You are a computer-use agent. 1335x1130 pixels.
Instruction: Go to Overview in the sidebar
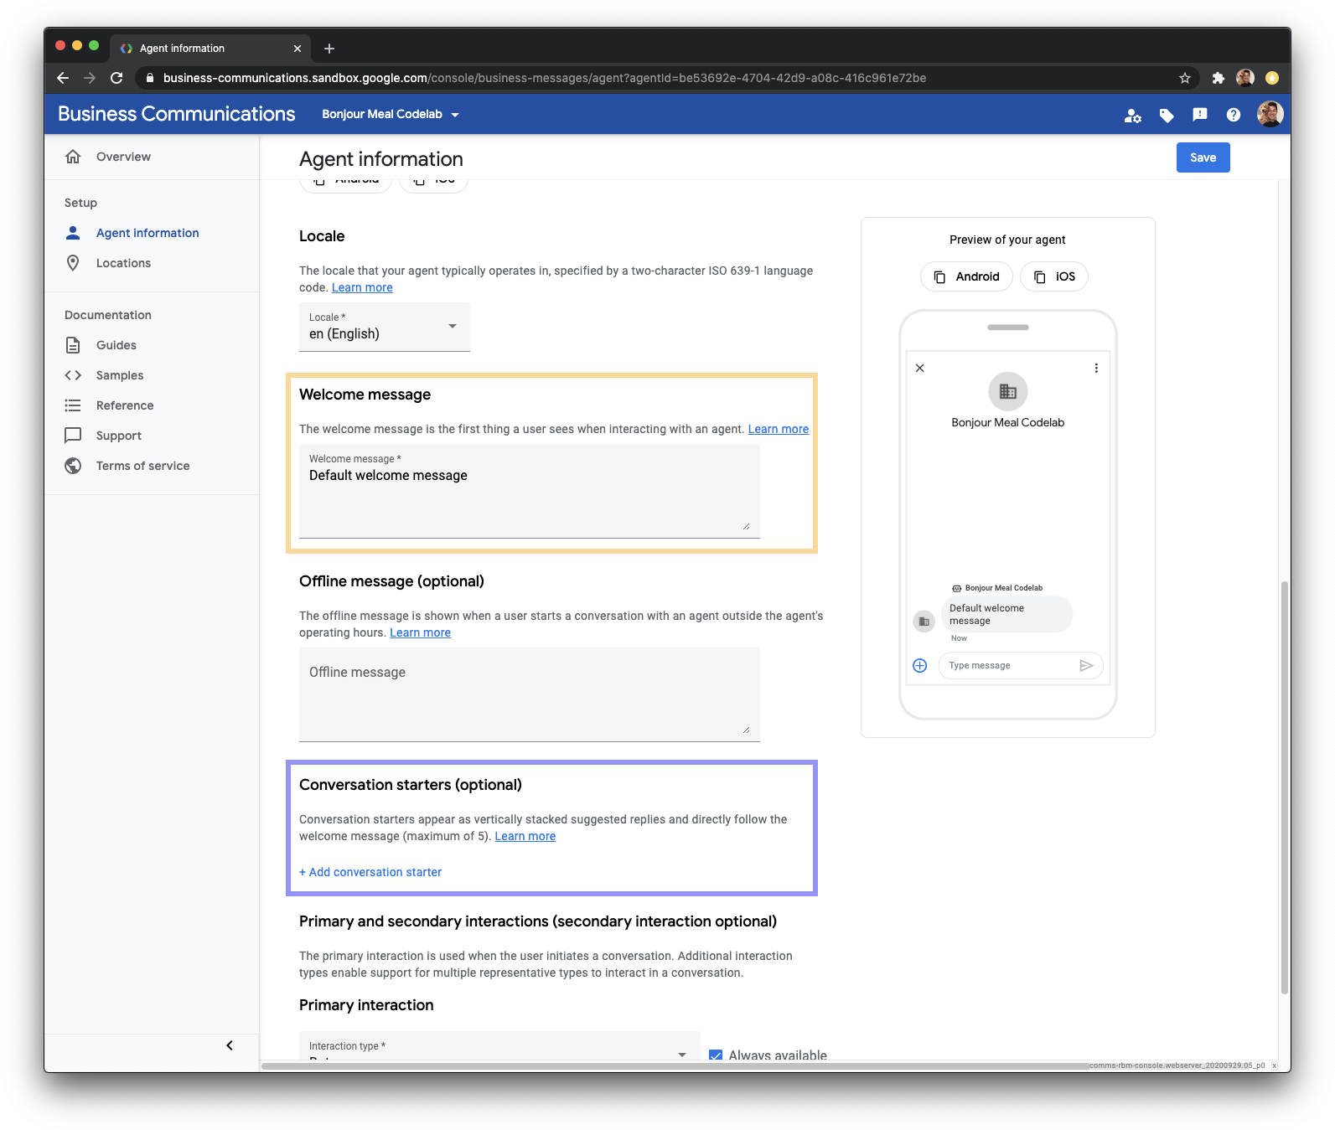123,157
